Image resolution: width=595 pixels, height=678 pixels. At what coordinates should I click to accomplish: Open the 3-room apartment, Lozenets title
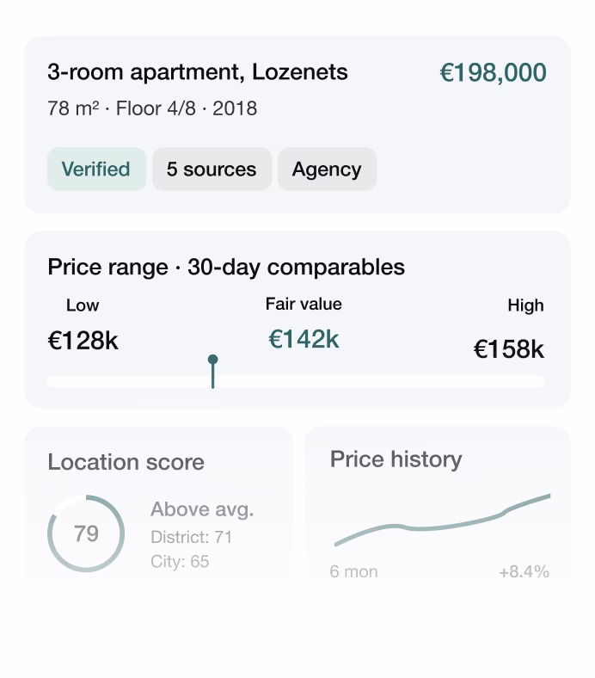tap(198, 71)
